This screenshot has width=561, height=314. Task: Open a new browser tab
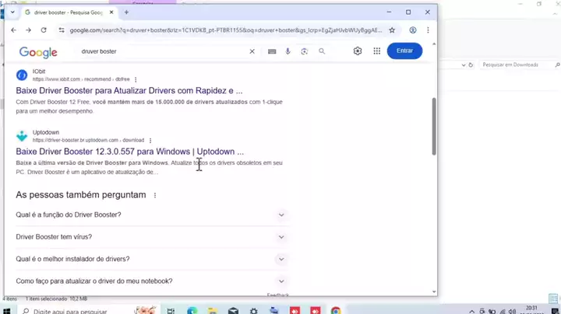click(x=126, y=12)
